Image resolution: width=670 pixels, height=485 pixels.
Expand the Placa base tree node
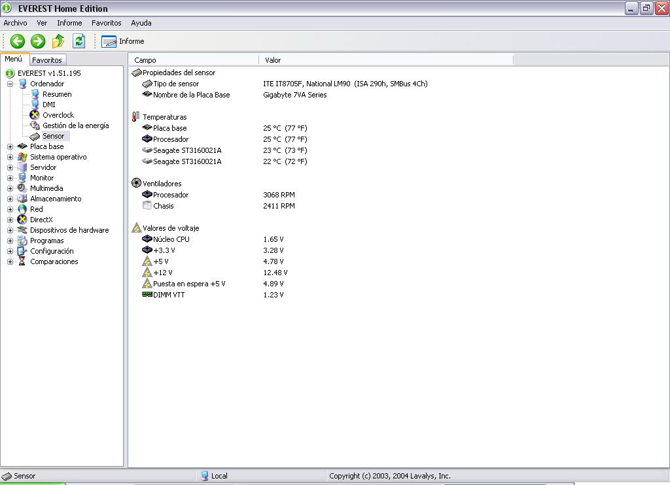[10, 146]
